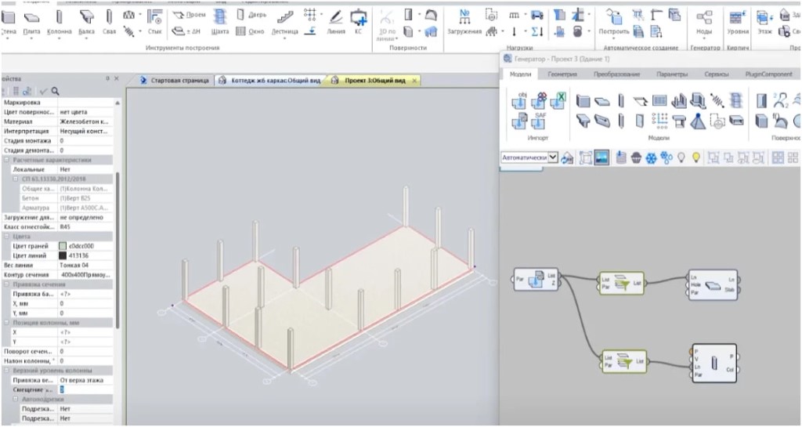Open the Параметры tab in Generator
Screen dimensions: 802x427
[671, 74]
